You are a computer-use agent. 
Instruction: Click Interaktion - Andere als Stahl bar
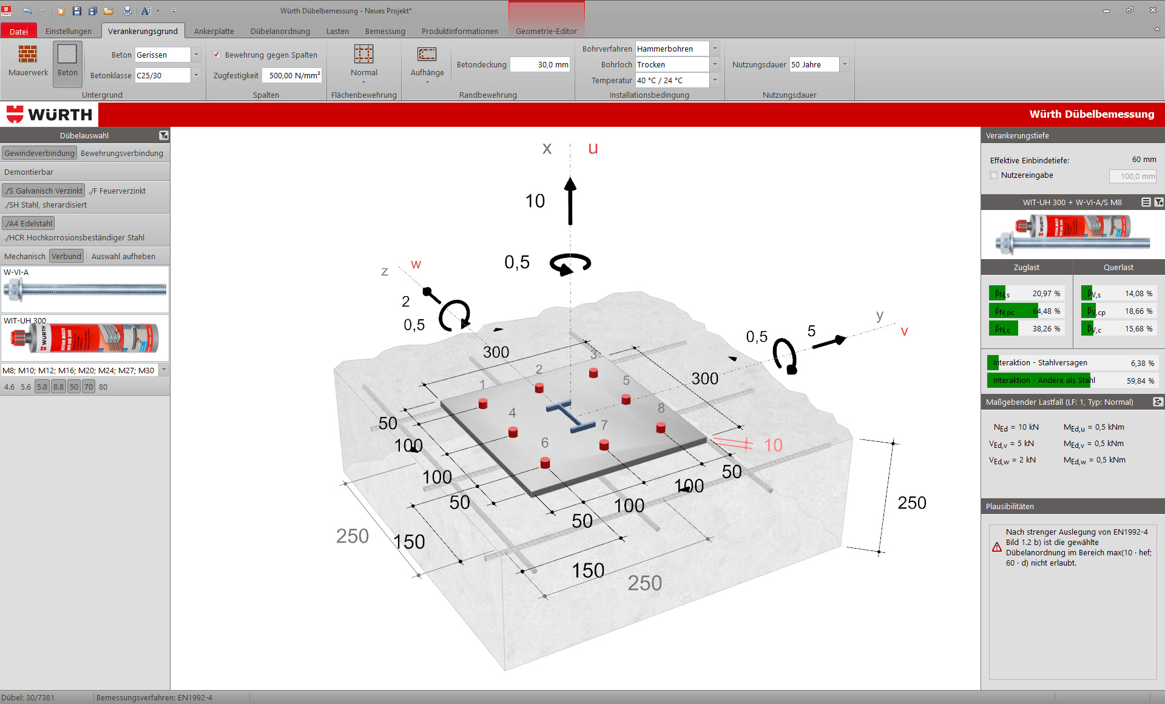click(1072, 381)
